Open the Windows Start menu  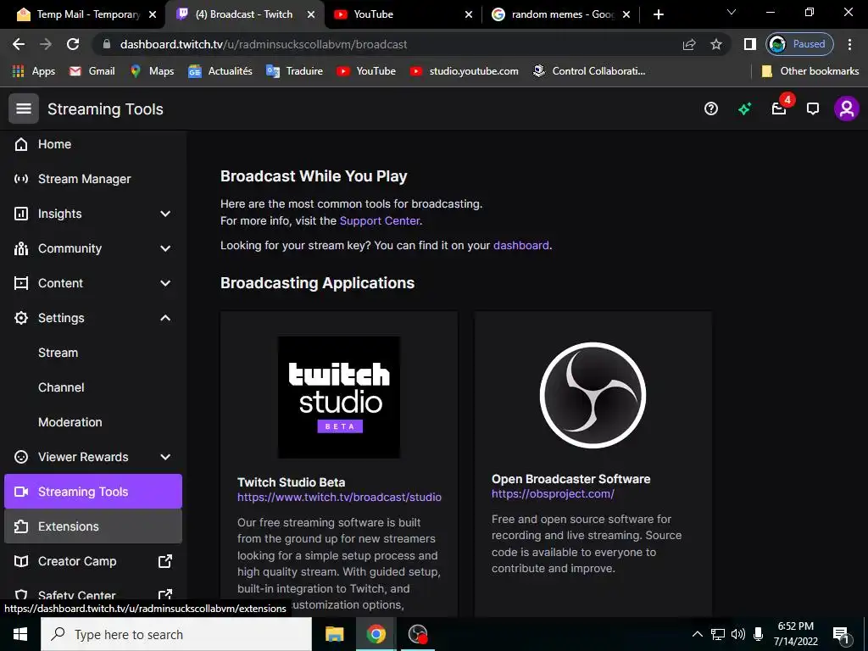tap(20, 634)
